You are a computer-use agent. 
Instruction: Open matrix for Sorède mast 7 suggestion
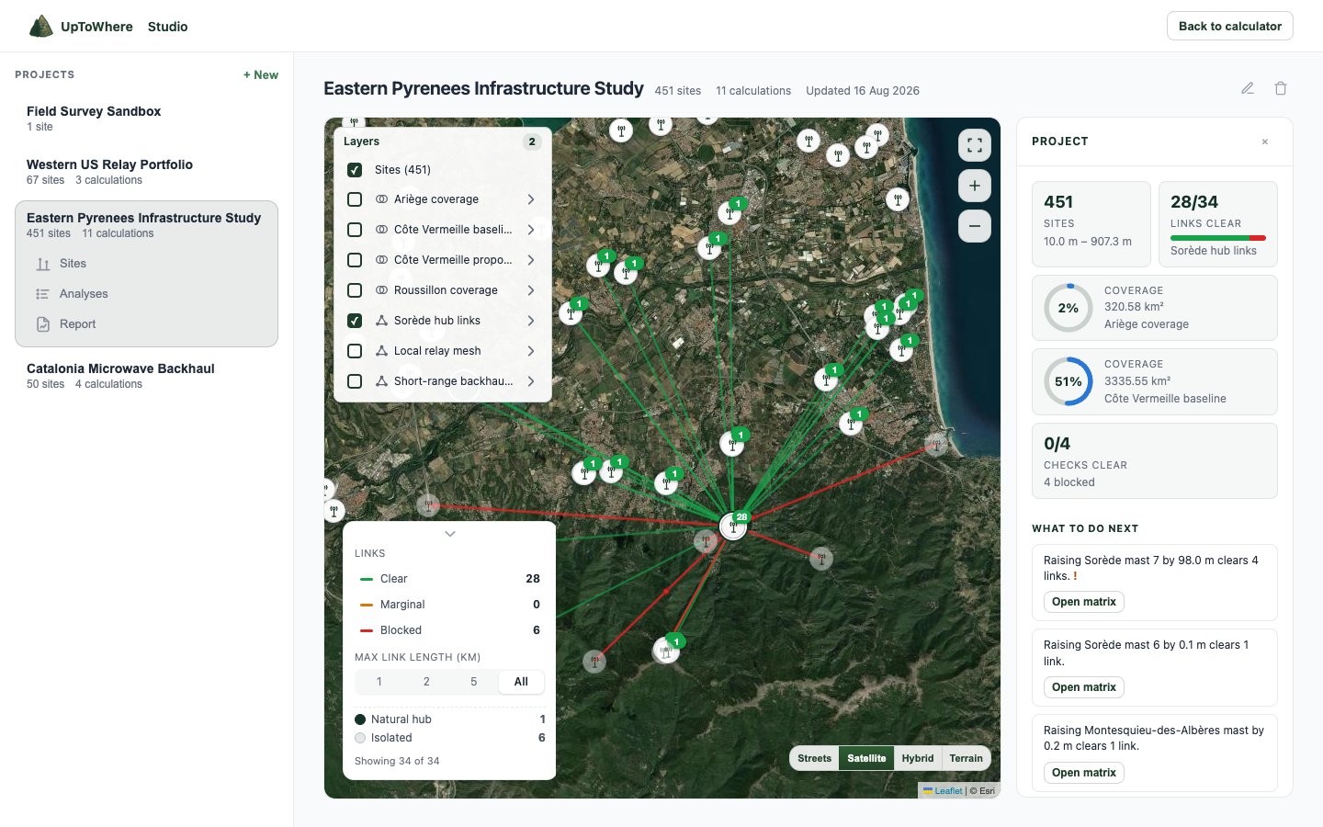[1084, 602]
